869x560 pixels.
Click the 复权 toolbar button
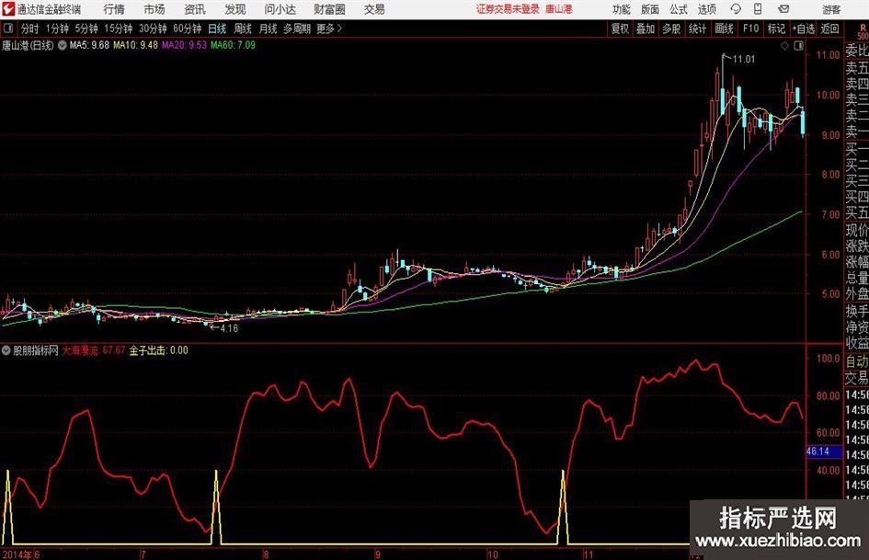[x=620, y=29]
